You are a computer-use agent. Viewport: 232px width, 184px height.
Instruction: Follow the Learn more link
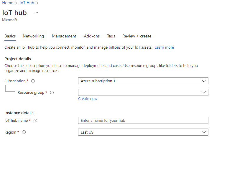pyautogui.click(x=164, y=47)
